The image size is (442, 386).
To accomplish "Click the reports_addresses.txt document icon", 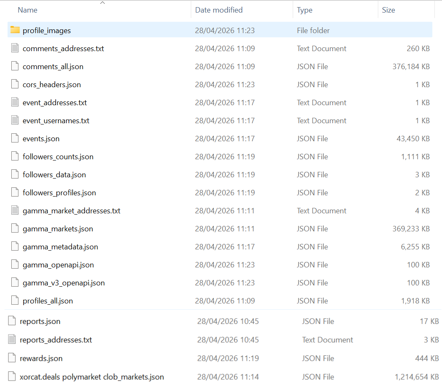I will coord(12,339).
